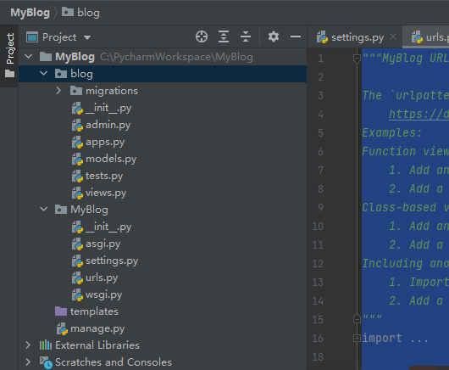Click the models.py Python file icon
The height and width of the screenshot is (370, 449).
pos(77,159)
